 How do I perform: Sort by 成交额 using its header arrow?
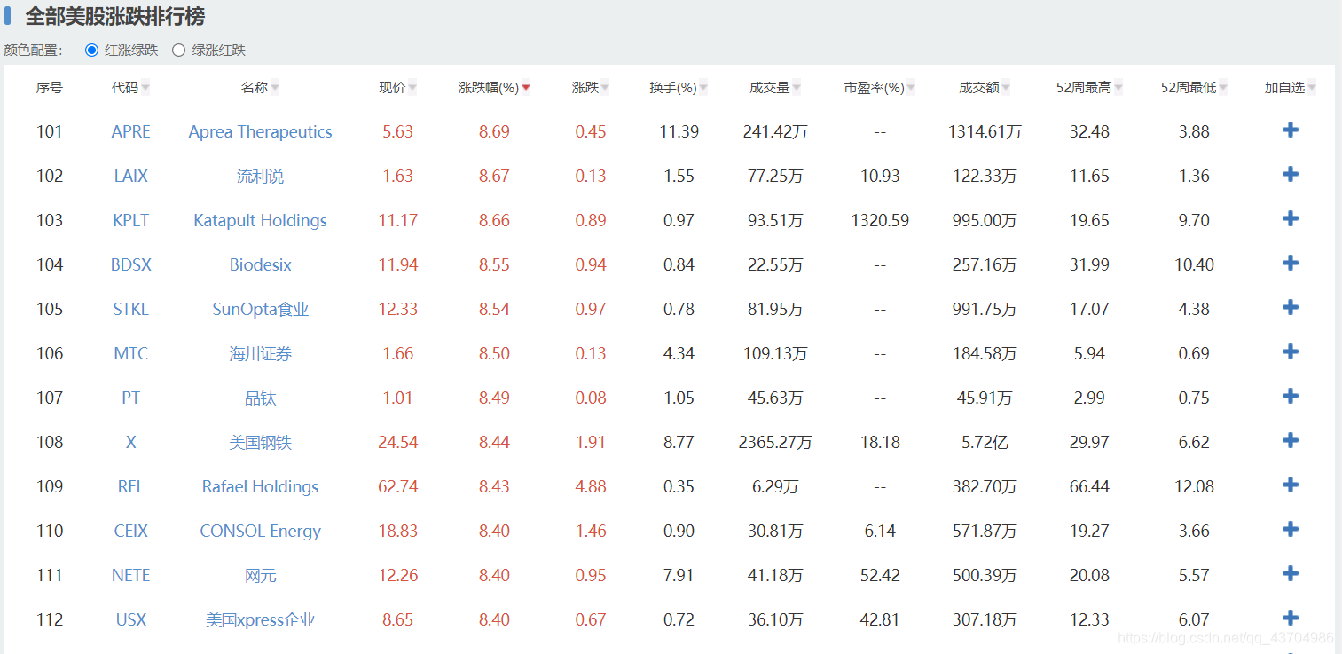click(x=1006, y=88)
